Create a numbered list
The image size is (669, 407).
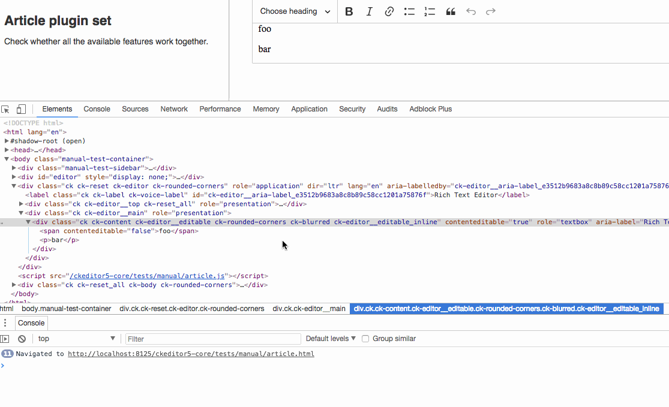[429, 11]
